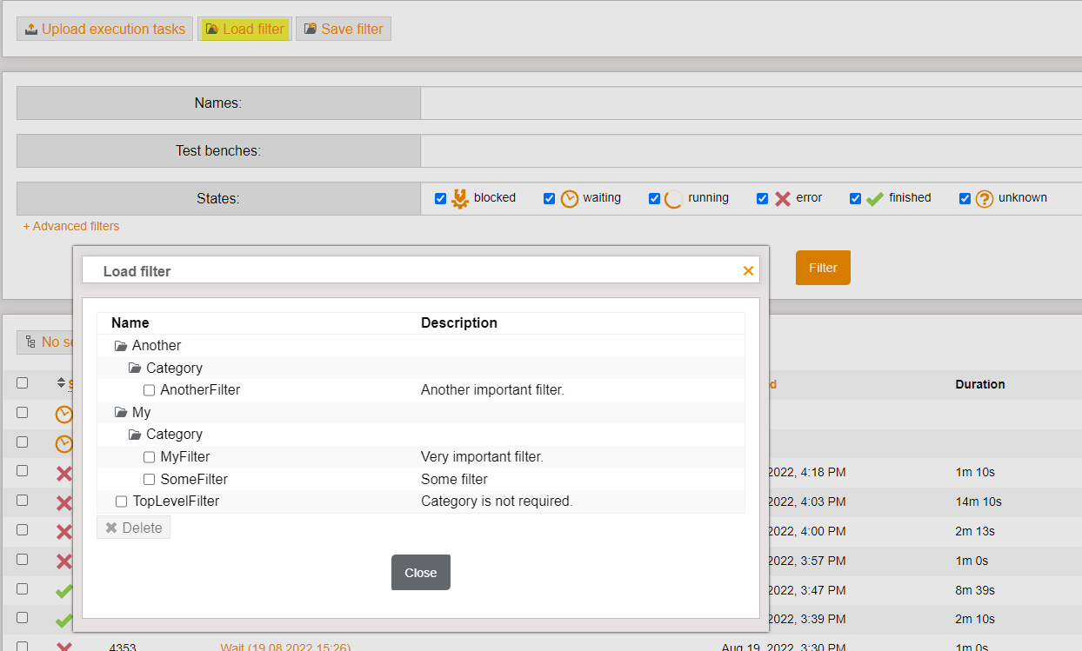Check the TopLevelFilter checkbox
Screen dimensions: 1082x651
(121, 501)
